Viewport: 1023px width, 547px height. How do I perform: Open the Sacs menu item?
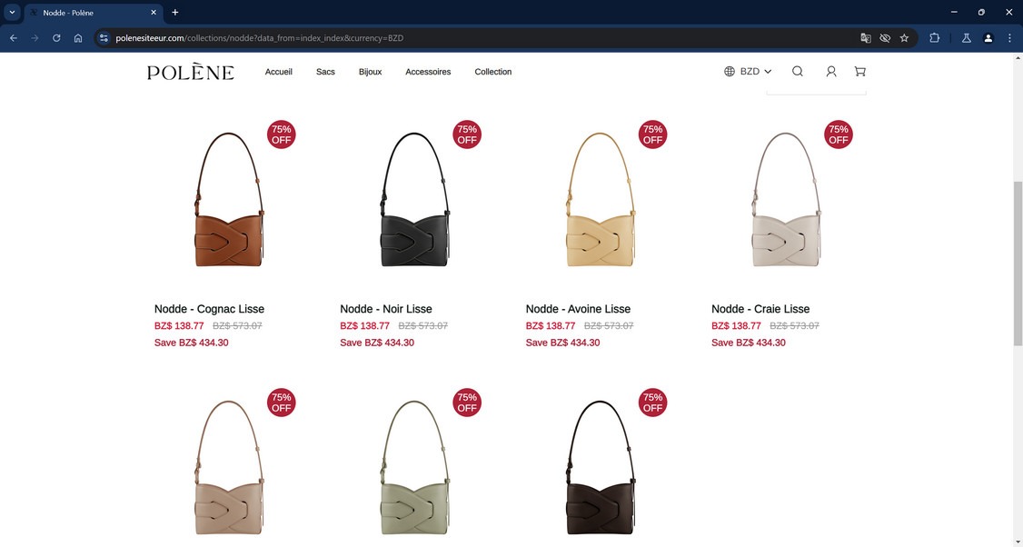click(325, 72)
